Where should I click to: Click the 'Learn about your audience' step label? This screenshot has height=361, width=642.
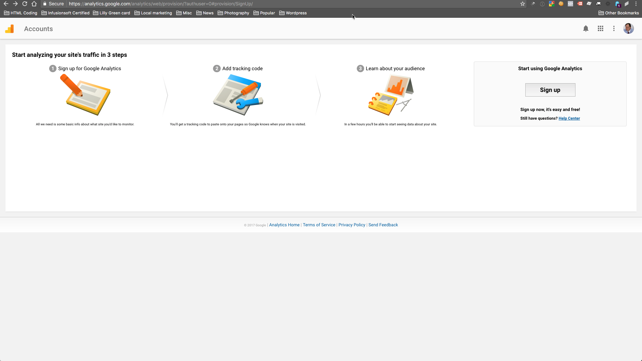click(x=395, y=69)
